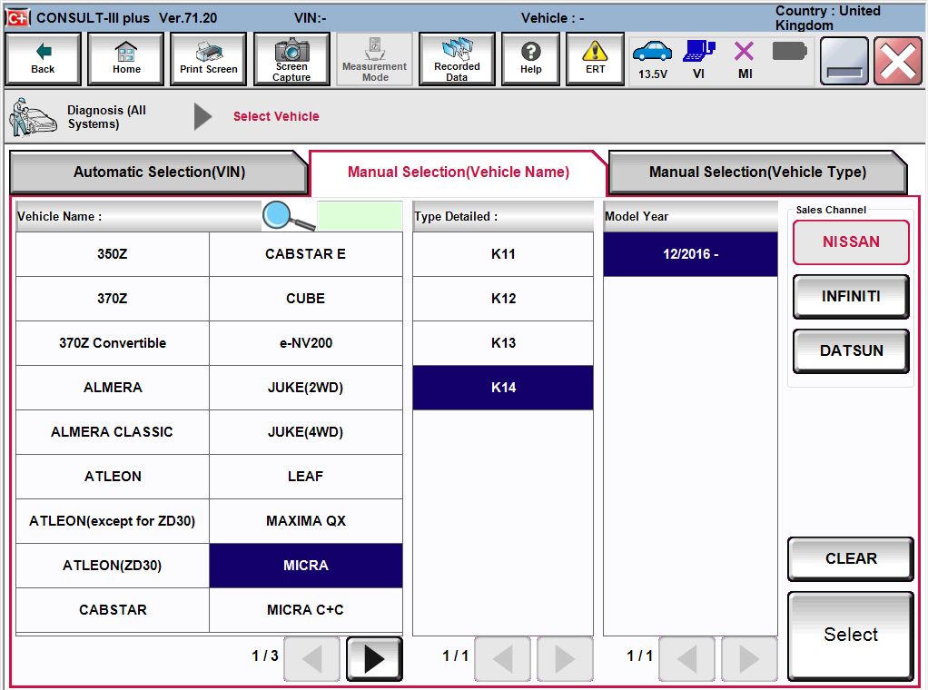Choose DATSUN sales channel
Viewport: 928px width, 690px height.
851,351
